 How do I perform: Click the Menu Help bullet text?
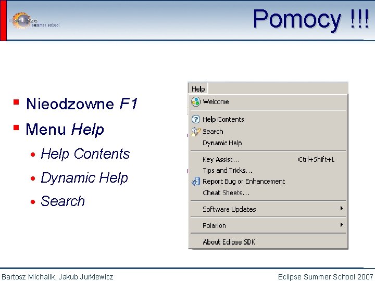coord(65,129)
